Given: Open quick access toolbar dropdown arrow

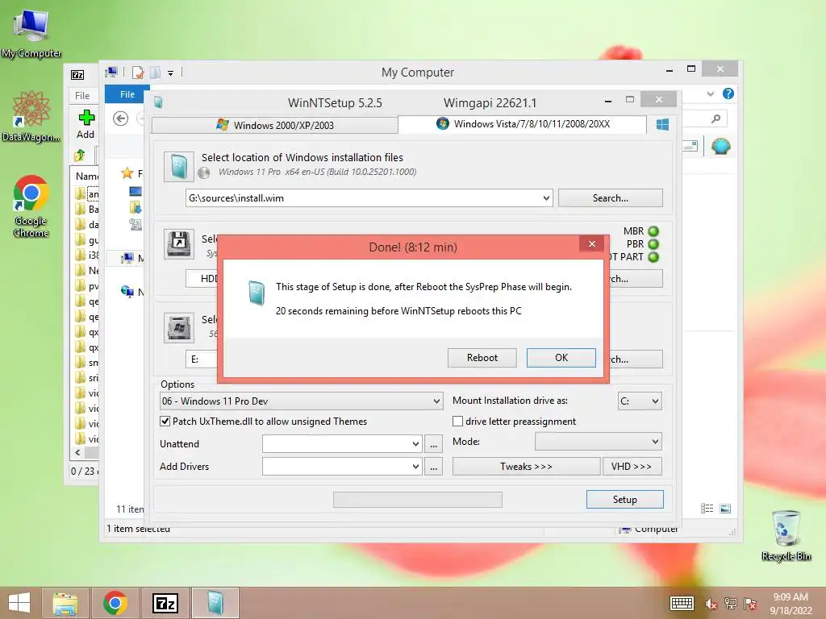Looking at the screenshot, I should (x=171, y=73).
